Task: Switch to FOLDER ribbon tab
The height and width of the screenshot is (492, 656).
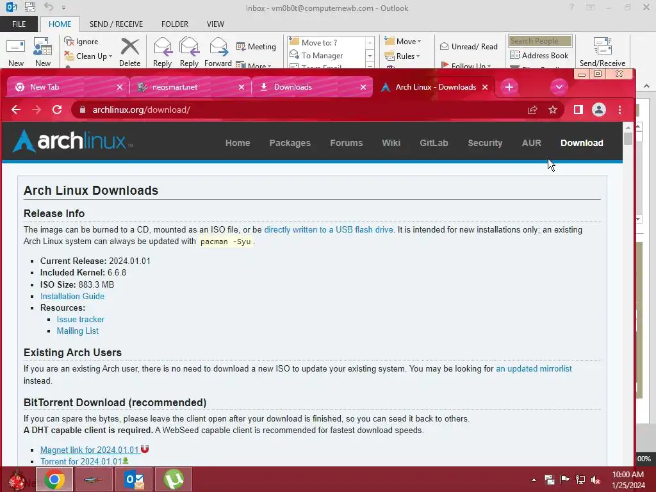Action: (x=175, y=24)
